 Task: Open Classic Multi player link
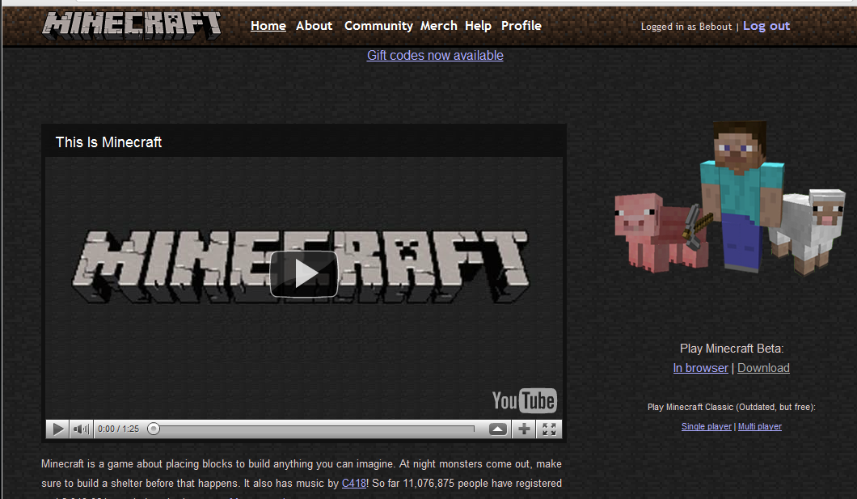click(x=760, y=426)
